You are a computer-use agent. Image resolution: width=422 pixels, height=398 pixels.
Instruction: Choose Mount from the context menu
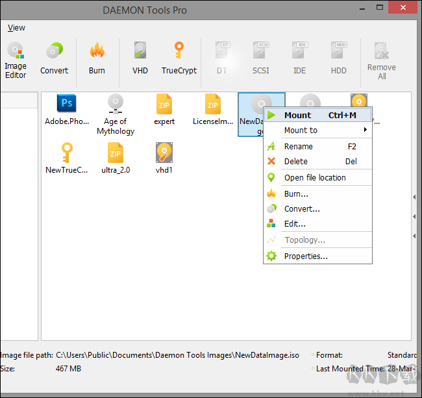tap(297, 116)
